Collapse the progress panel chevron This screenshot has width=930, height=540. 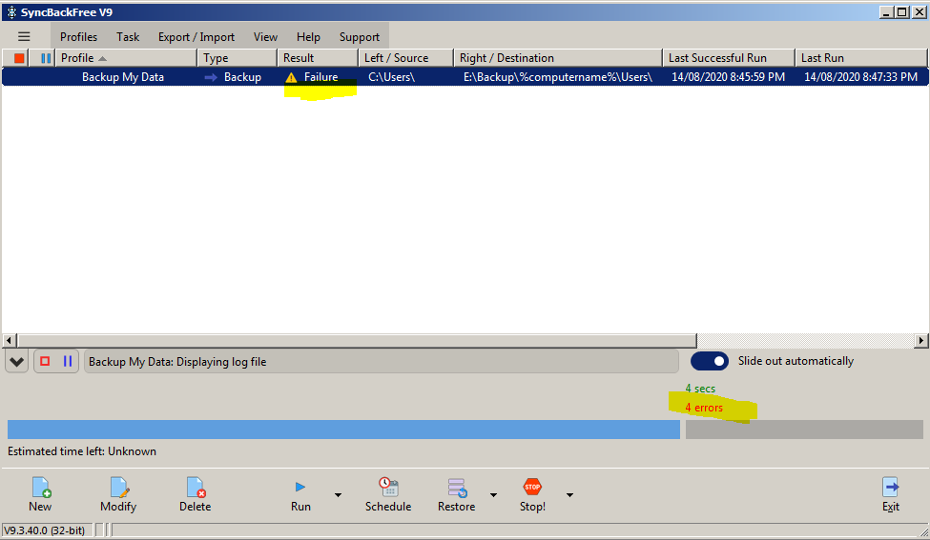point(16,362)
